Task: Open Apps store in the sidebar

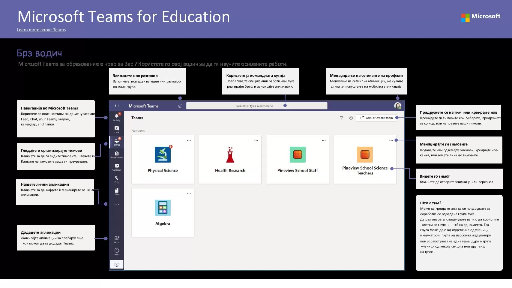Action: [117, 239]
